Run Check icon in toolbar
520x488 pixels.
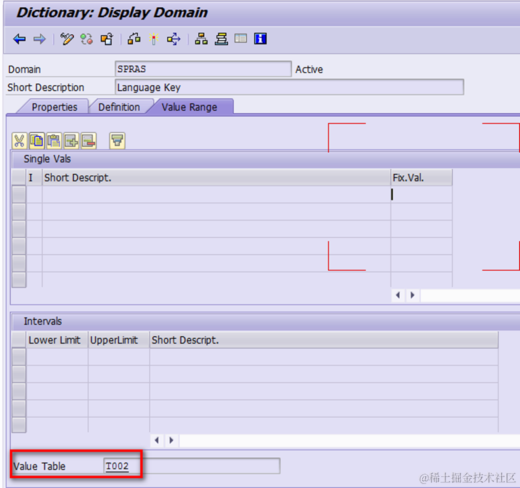[134, 39]
